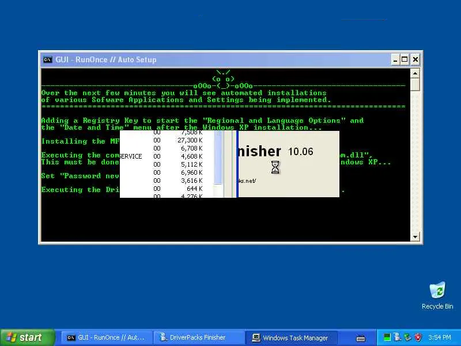The width and height of the screenshot is (461, 346).
Task: Click Safely Remove Hardware tray icon
Action: click(x=407, y=337)
